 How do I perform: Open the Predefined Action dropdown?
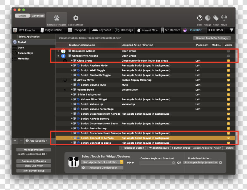pyautogui.click(x=201, y=162)
